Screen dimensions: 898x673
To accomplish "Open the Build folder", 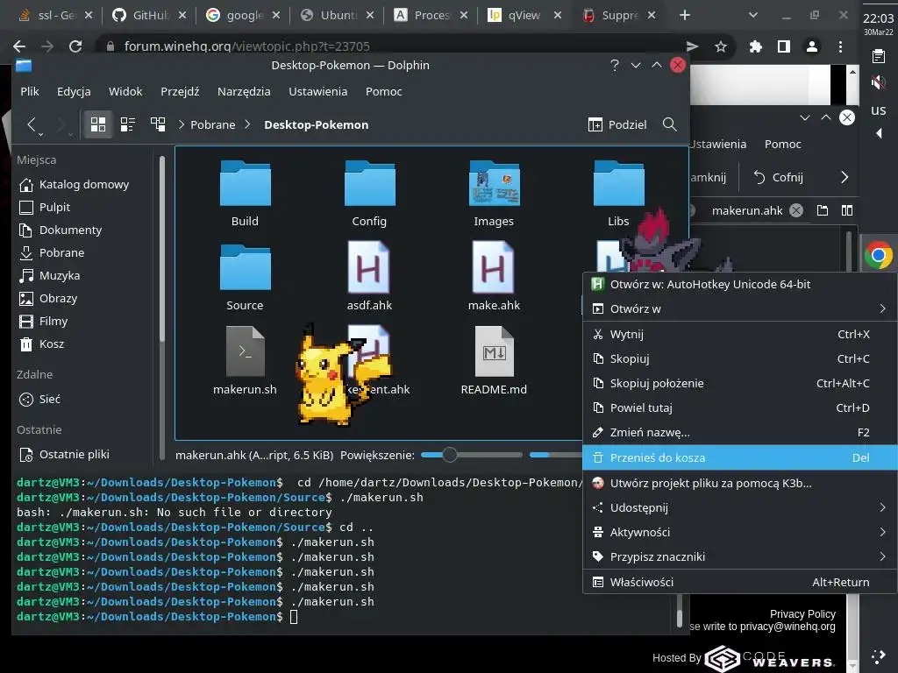I will click(246, 194).
